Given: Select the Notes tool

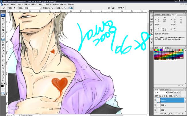Looking at the screenshot, I should point(3,72).
